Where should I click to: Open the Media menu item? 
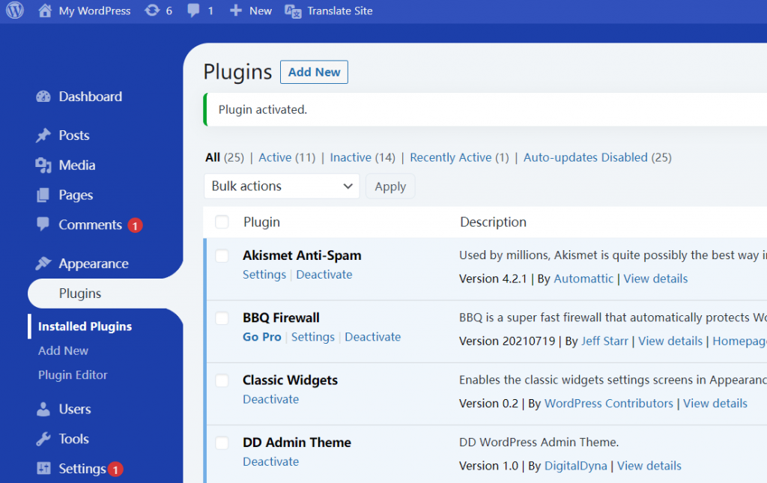(77, 165)
